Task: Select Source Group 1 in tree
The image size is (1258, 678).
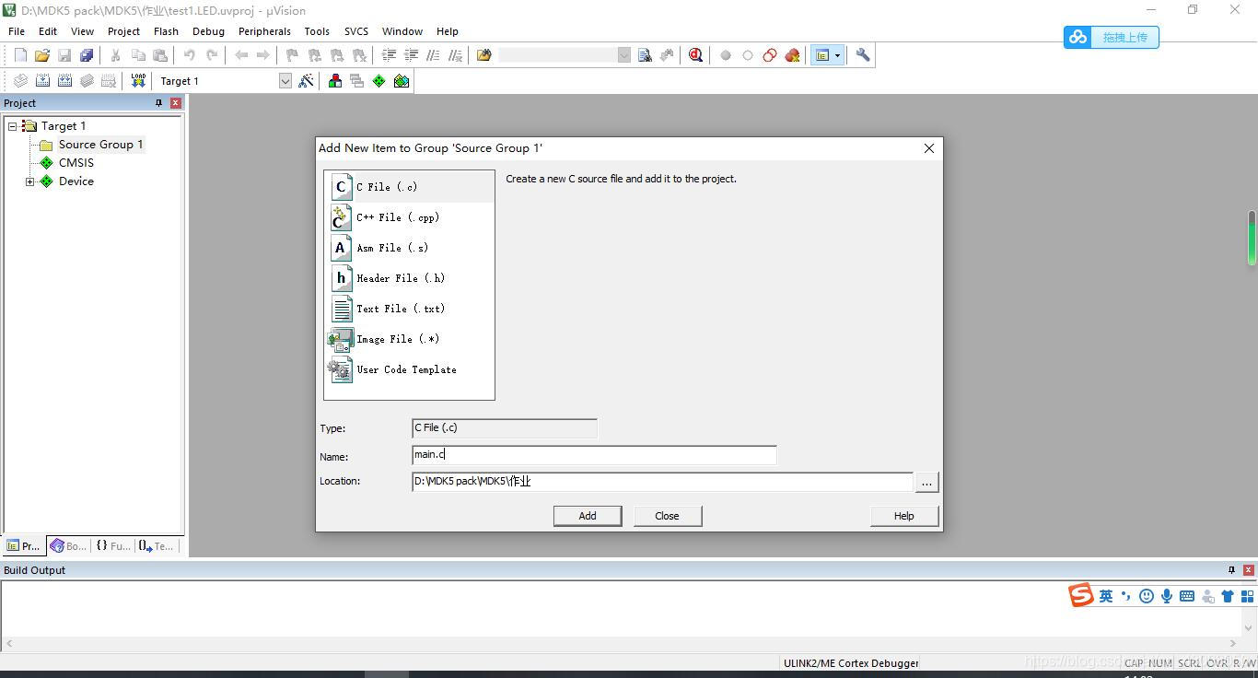Action: pyautogui.click(x=100, y=145)
